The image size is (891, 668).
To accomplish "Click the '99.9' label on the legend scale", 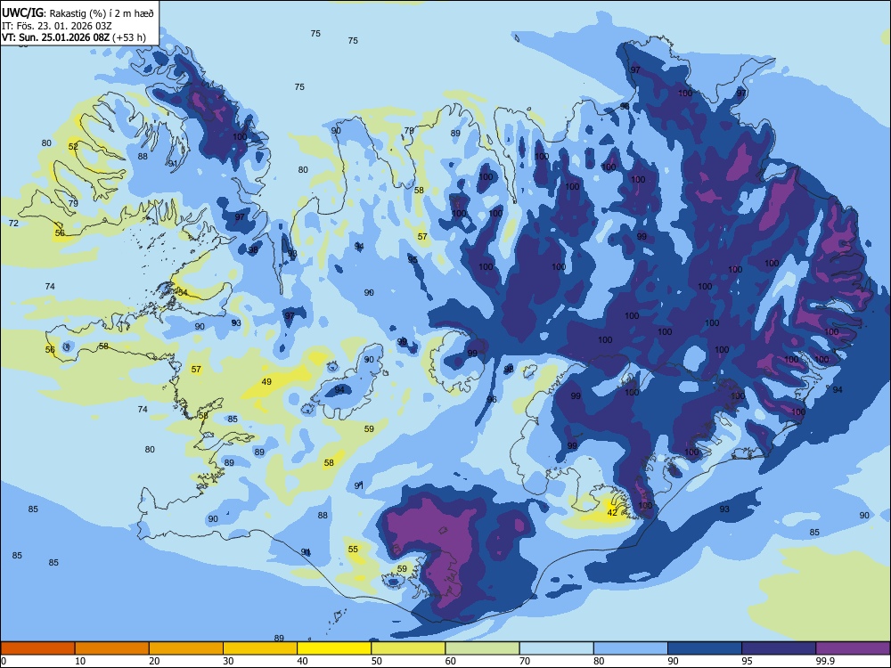I will [x=825, y=661].
